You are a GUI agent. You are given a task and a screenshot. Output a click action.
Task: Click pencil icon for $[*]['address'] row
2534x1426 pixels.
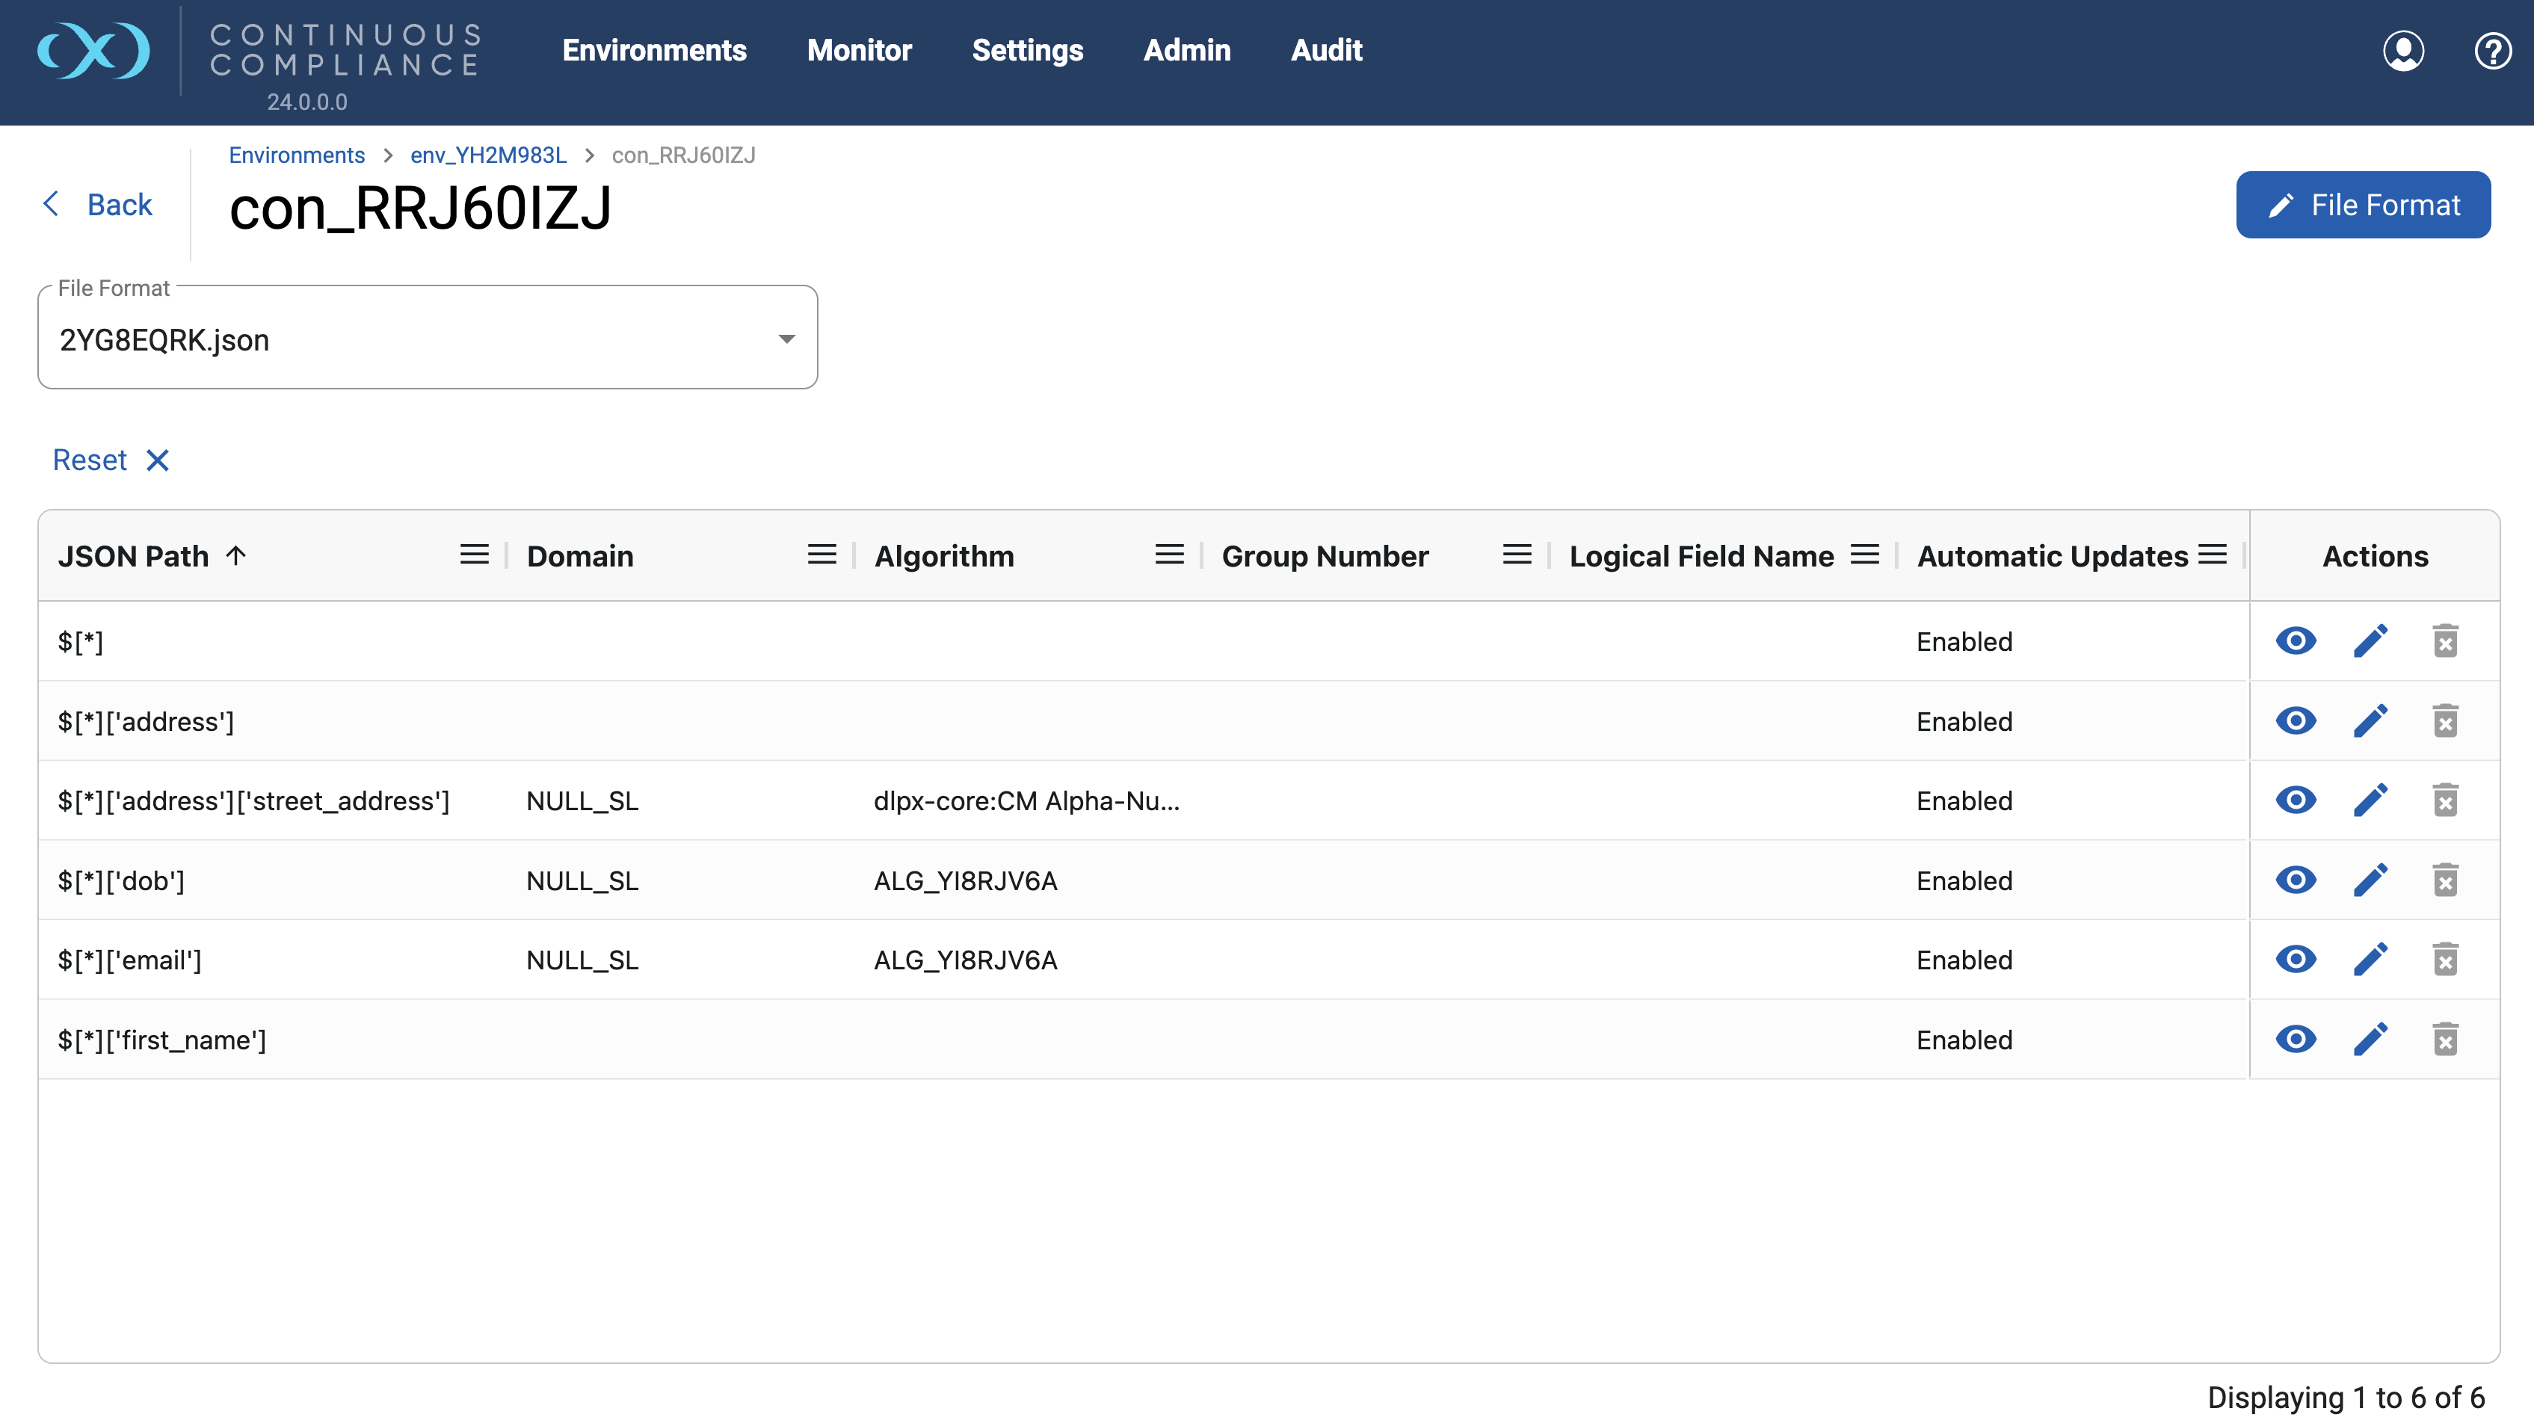click(x=2371, y=721)
